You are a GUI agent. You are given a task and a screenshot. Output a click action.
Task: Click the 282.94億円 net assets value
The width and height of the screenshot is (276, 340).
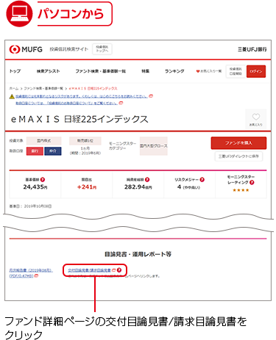(x=138, y=187)
